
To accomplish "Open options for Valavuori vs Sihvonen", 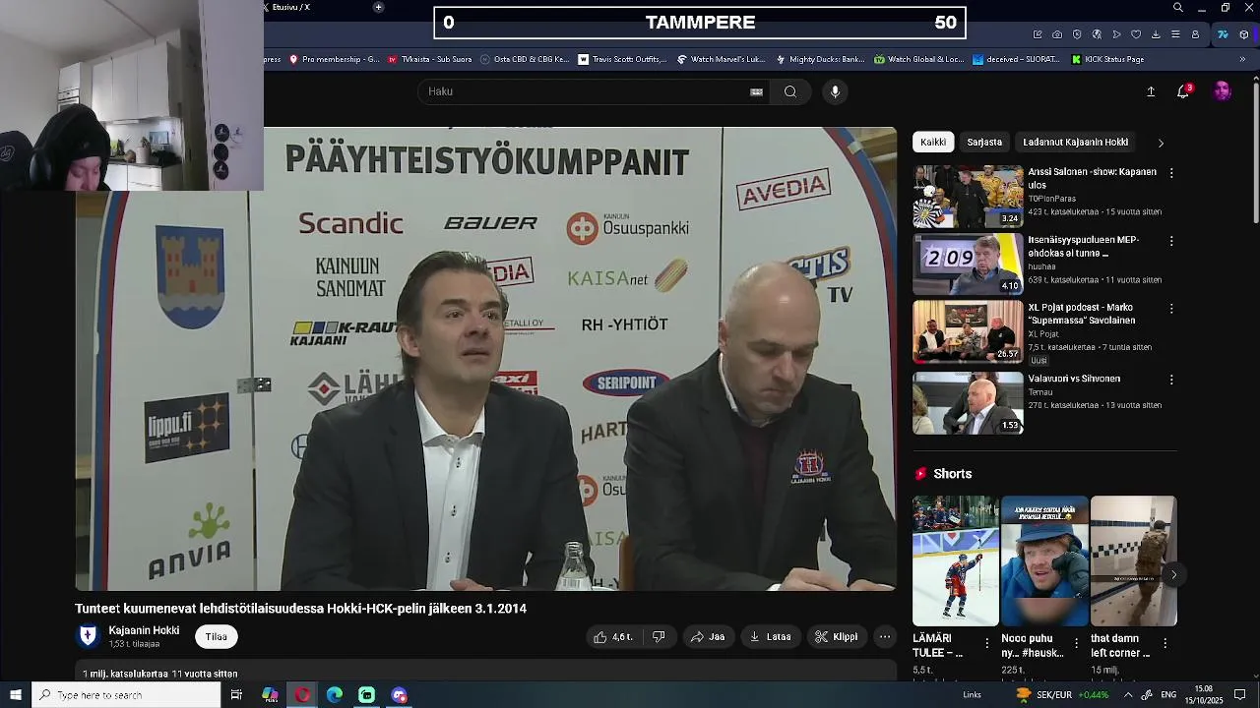I will (x=1171, y=380).
